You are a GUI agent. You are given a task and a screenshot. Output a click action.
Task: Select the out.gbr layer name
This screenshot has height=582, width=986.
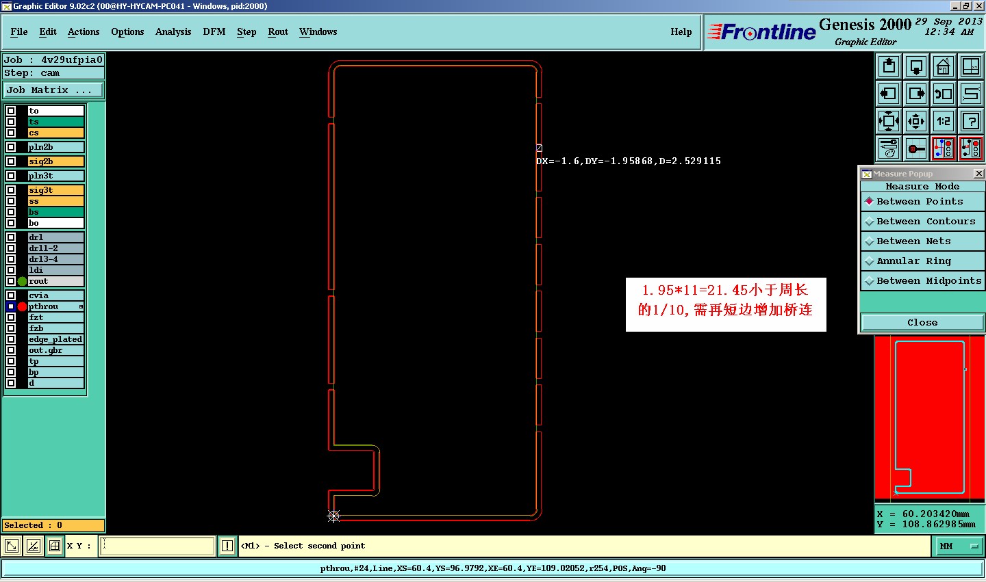pyautogui.click(x=55, y=350)
